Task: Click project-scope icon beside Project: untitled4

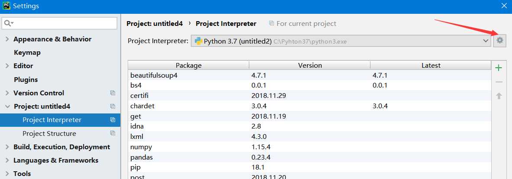Action: [113, 107]
